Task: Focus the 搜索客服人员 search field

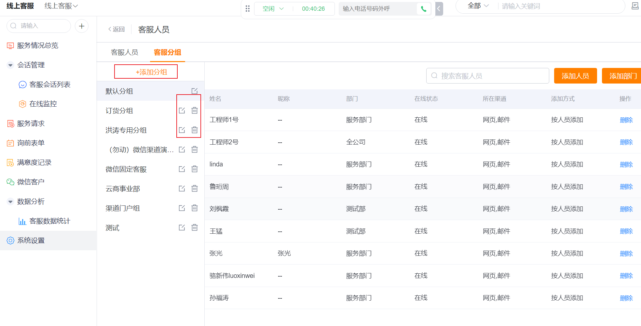Action: 487,76
